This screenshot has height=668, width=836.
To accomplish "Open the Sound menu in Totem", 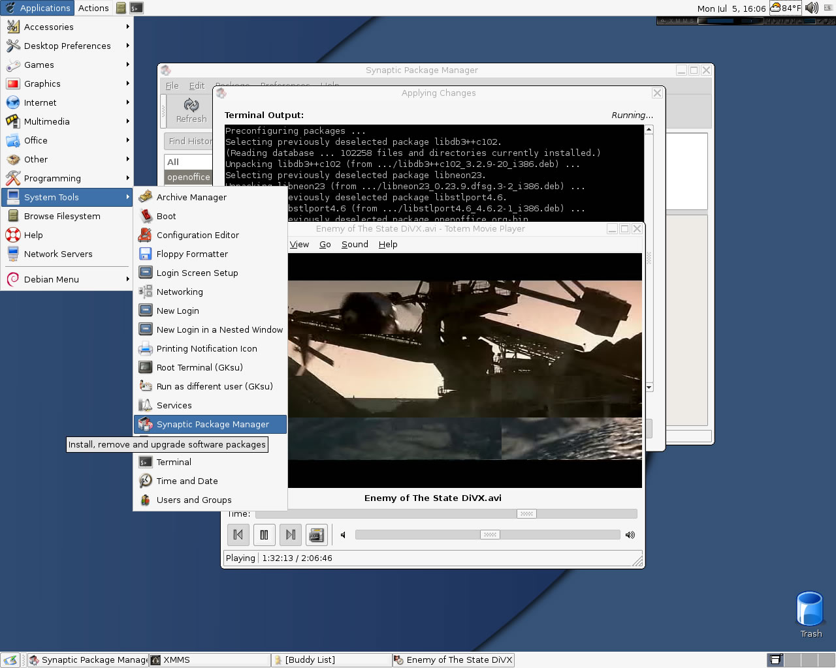I will (x=355, y=245).
